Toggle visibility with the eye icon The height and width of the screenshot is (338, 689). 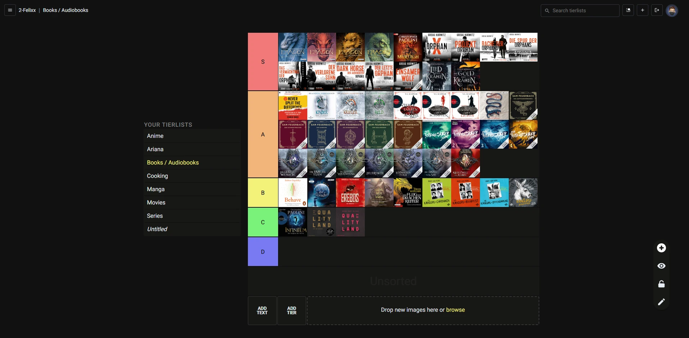pos(661,266)
